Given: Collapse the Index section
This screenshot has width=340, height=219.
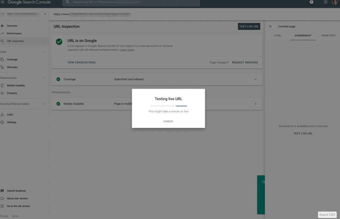Looking at the screenshot, I should click(x=44, y=52).
